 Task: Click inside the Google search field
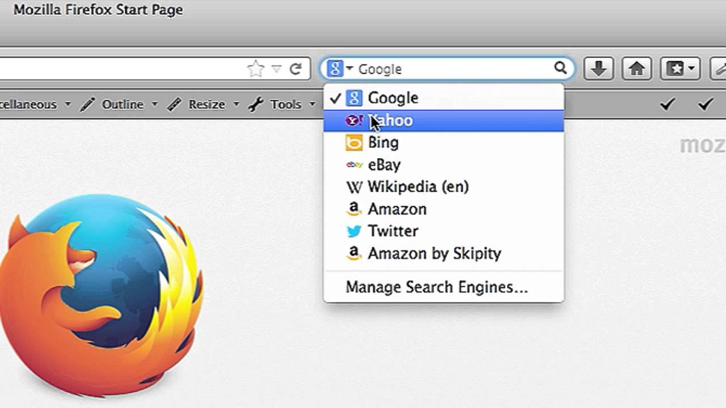454,69
